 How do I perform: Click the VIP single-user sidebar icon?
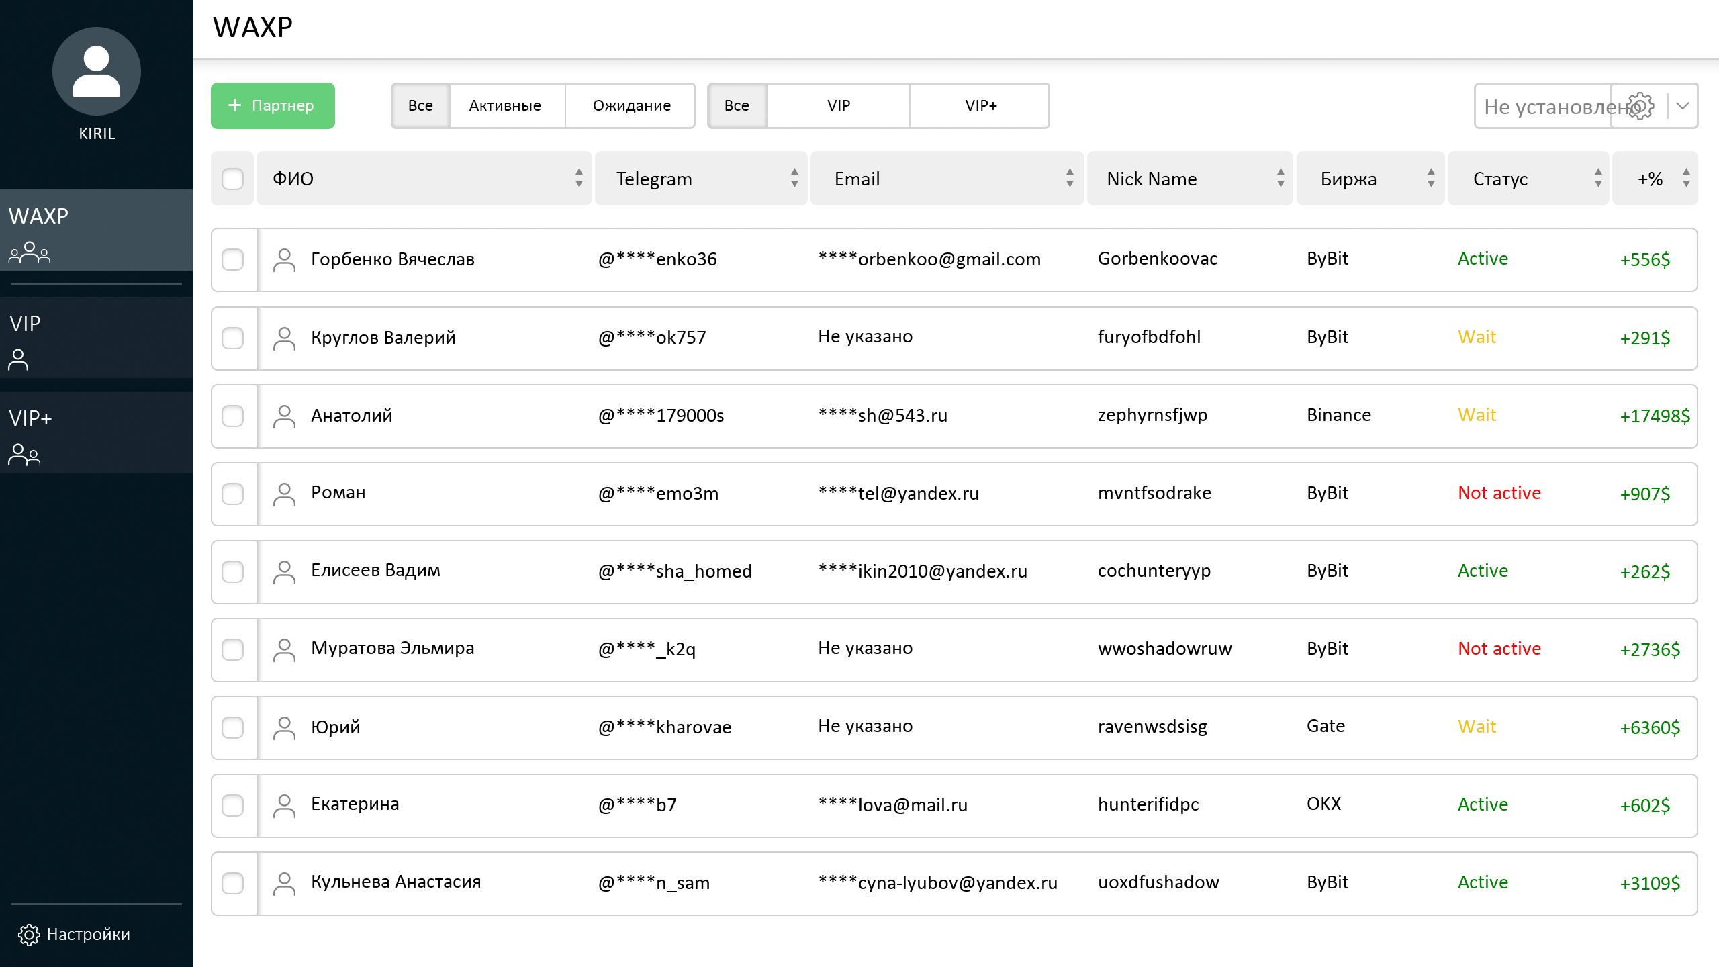[18, 360]
